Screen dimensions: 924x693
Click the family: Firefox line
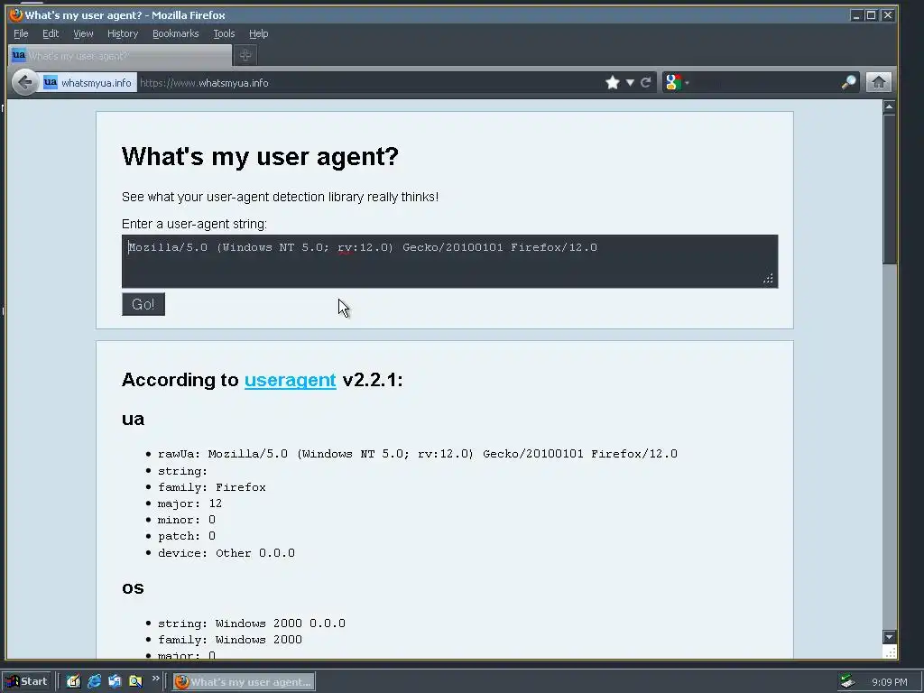[x=211, y=487]
